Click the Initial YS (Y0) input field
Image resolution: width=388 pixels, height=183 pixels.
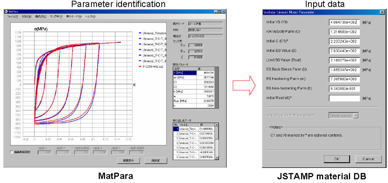point(344,22)
